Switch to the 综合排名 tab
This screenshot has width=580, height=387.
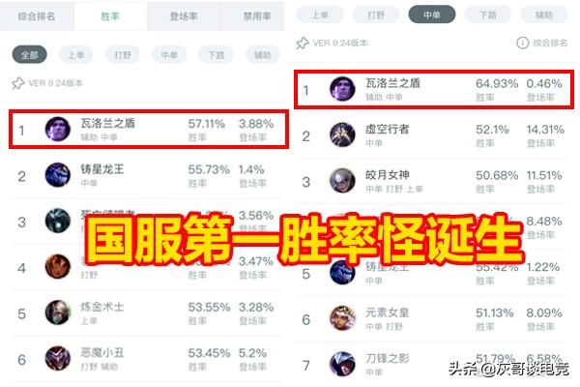pyautogui.click(x=37, y=15)
